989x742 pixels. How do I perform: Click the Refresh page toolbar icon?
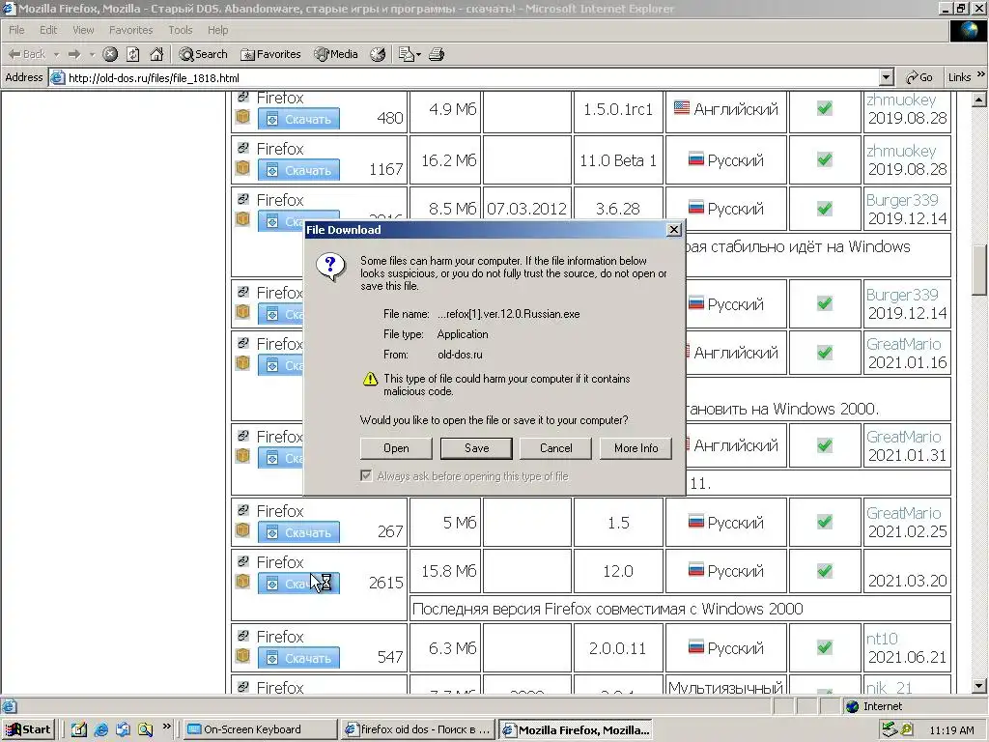coord(133,54)
